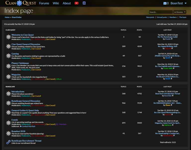This screenshot has height=150, width=191.
Task: Open last post 'Re: The RuneScape Guild!'
Action: pos(168,37)
